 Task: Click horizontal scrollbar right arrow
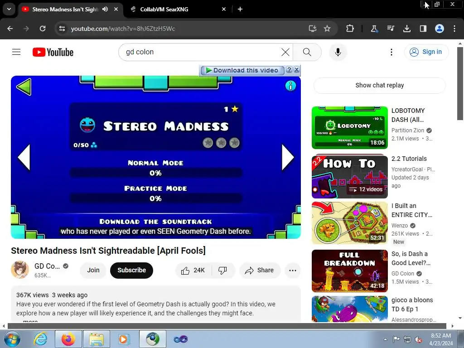[453, 326]
